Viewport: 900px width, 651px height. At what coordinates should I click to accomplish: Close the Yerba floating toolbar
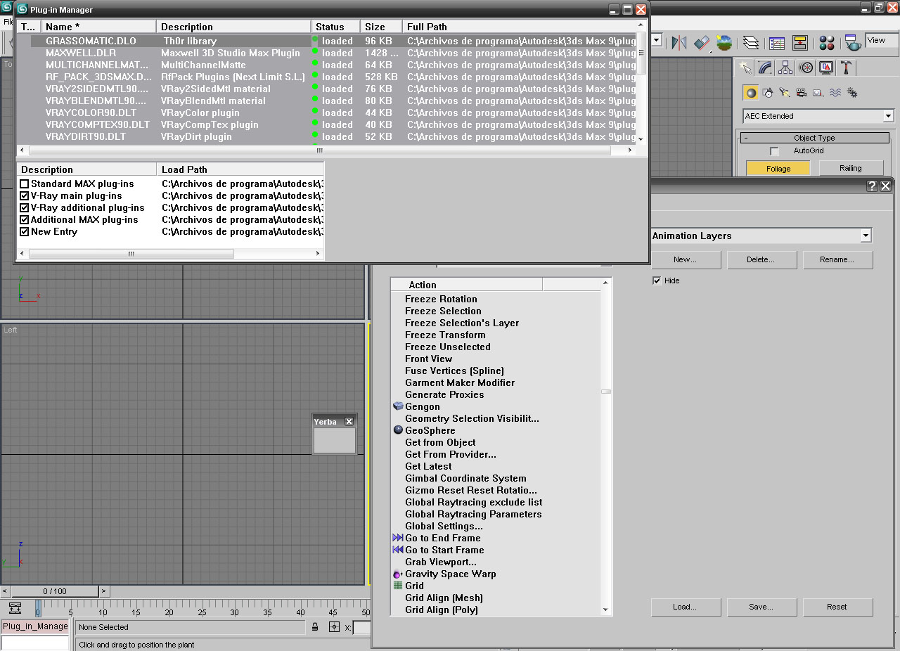349,422
